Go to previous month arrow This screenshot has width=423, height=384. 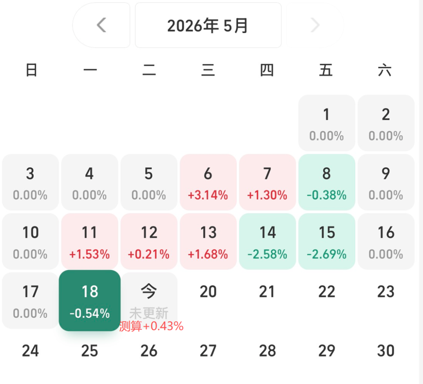coord(101,25)
